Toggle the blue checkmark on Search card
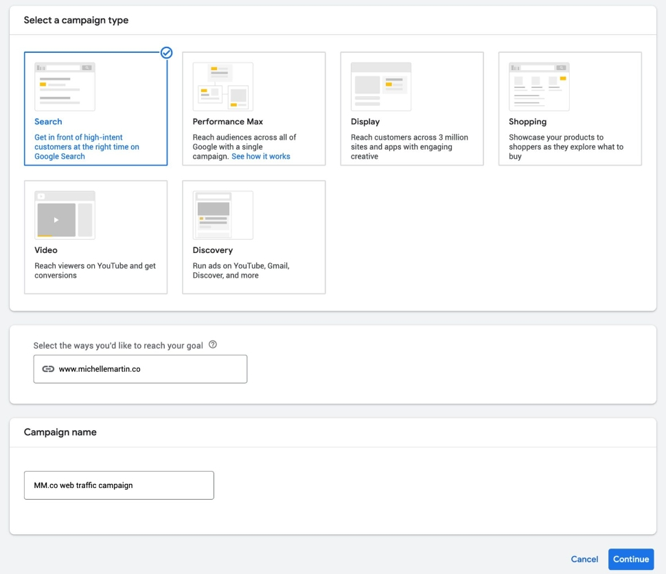The image size is (666, 574). (166, 52)
